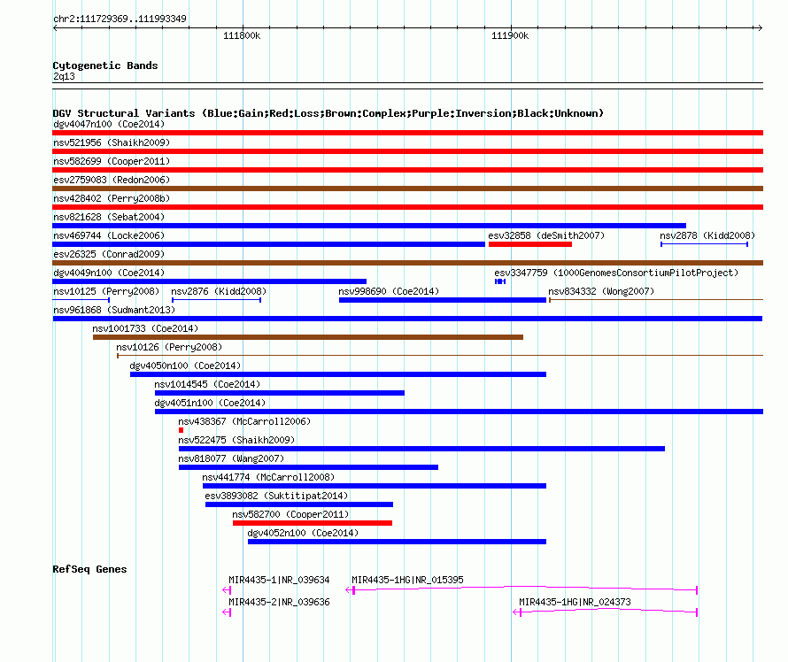Open the nsv441774 (McCarroll2008) variant label
This screenshot has height=662, width=788.
(268, 477)
